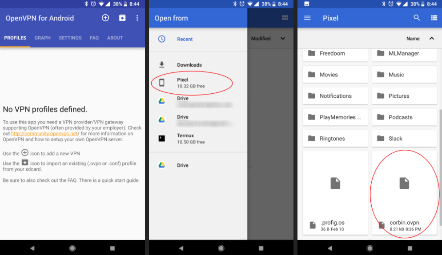Image resolution: width=442 pixels, height=255 pixels.
Task: Tap the Back navigation button on Pixel browser phone
Action: coord(330,248)
